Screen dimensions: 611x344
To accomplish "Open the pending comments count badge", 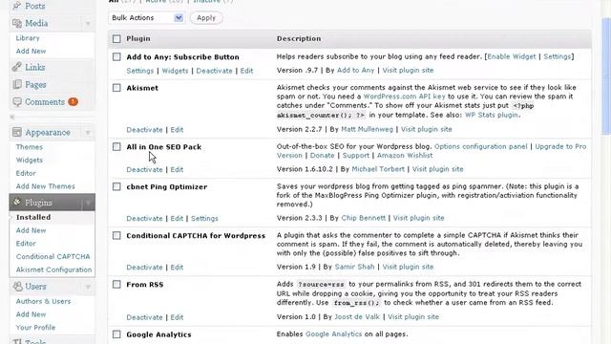I will coord(73,102).
